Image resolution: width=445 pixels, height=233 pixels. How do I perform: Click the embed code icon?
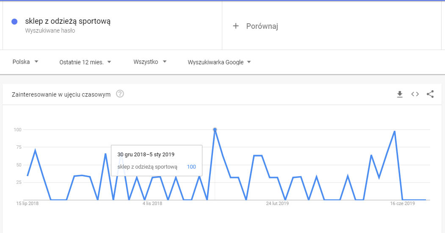(x=415, y=94)
